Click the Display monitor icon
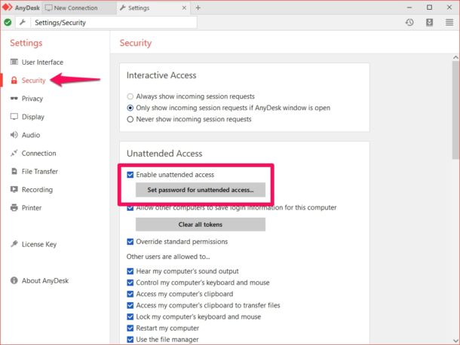This screenshot has width=460, height=345. 14,116
